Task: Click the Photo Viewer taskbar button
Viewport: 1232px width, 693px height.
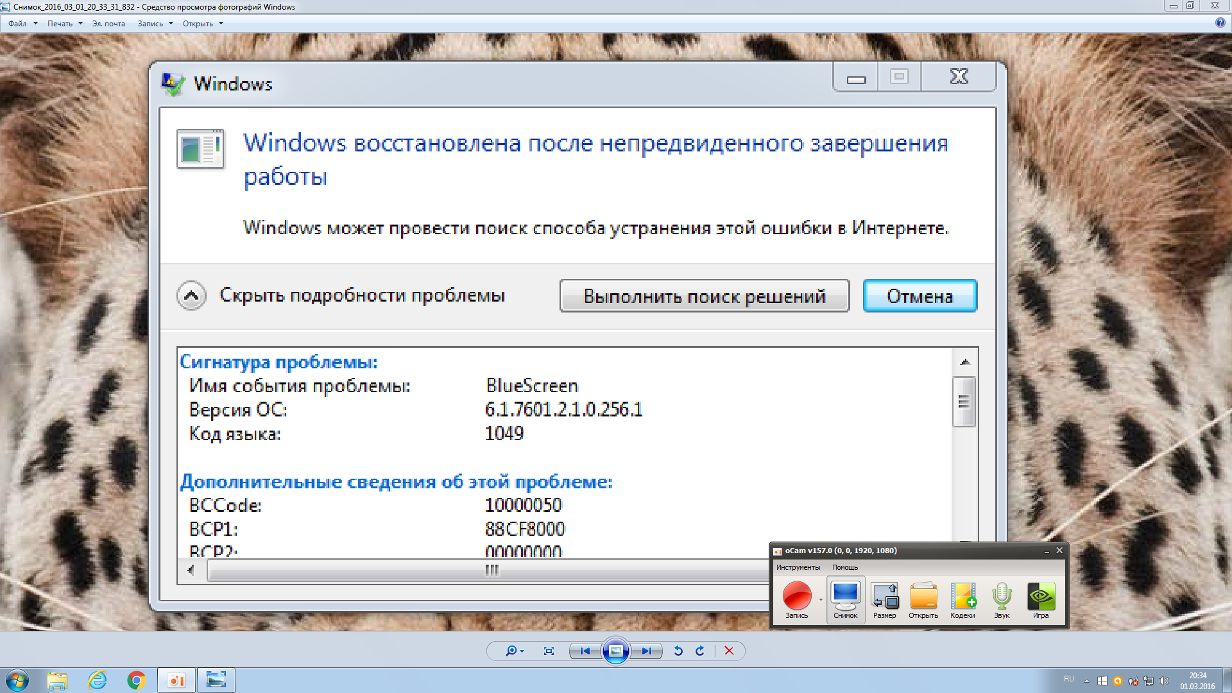Action: (x=216, y=680)
